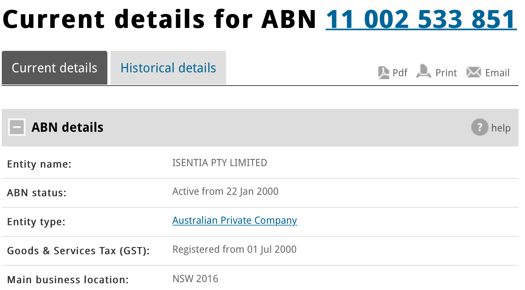This screenshot has height=290, width=525.
Task: Click the Print text label
Action: 446,73
